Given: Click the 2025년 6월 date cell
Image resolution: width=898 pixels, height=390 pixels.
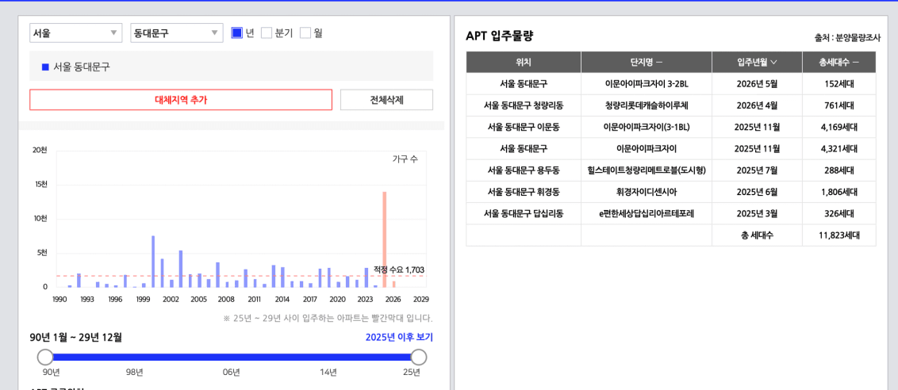Looking at the screenshot, I should [x=757, y=192].
